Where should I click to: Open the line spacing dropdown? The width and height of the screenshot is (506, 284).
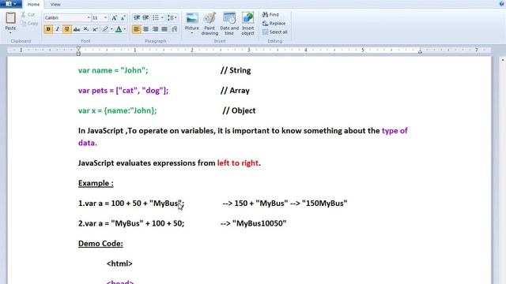pos(172,17)
